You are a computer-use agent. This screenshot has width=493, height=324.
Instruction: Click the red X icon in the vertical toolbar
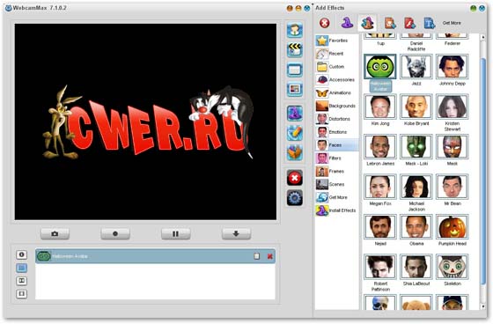tap(295, 178)
